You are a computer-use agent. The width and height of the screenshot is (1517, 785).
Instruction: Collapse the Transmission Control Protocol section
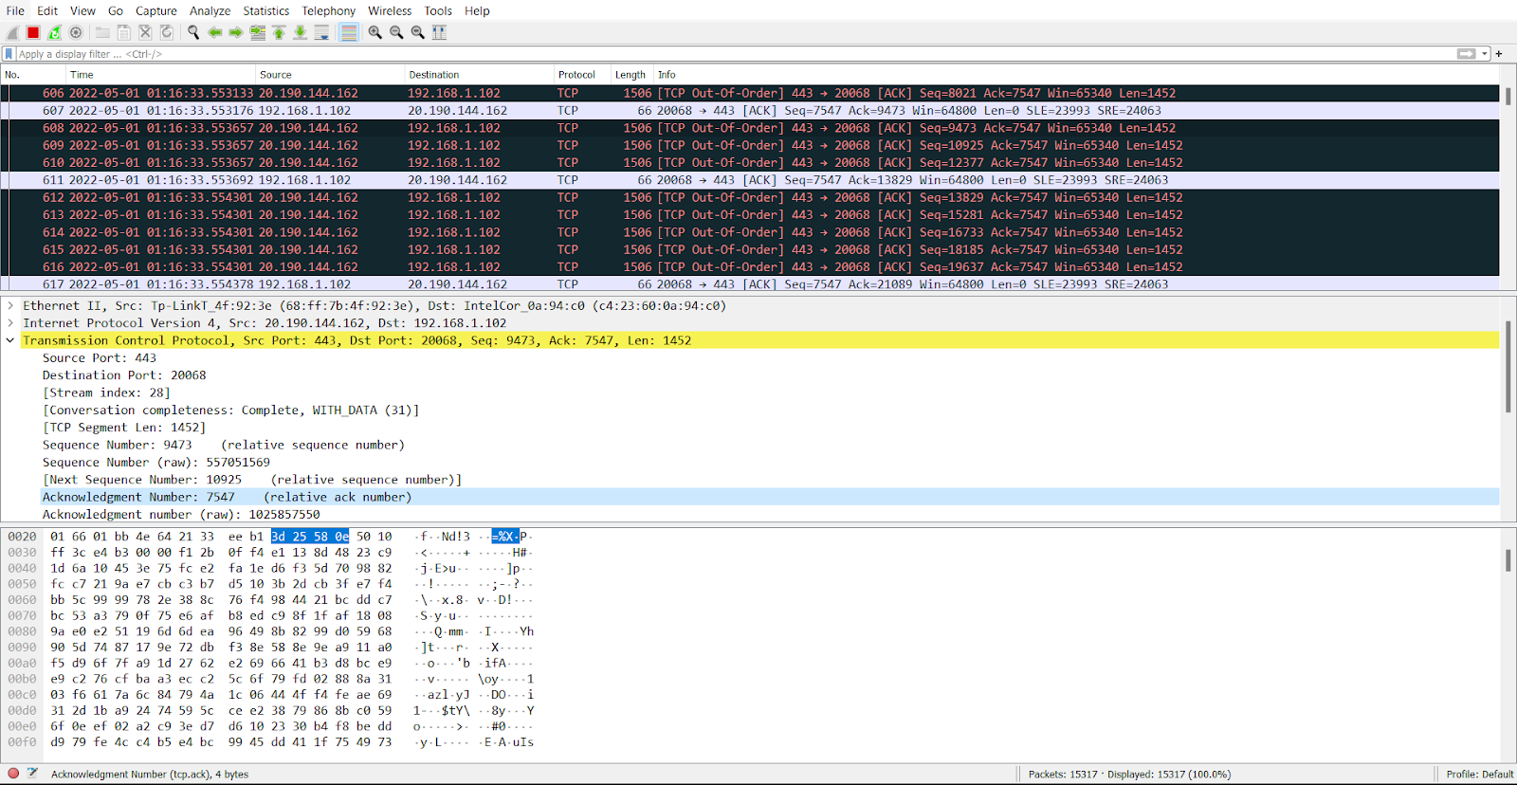click(x=10, y=340)
